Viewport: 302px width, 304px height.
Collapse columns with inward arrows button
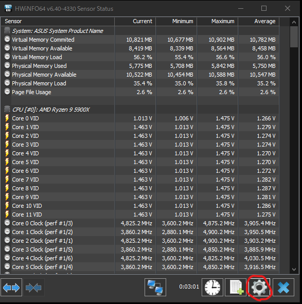click(x=33, y=287)
